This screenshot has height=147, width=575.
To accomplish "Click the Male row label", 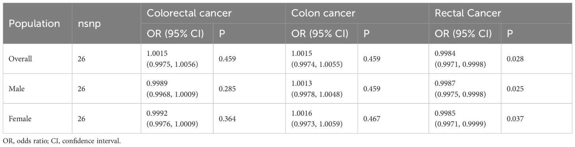I will [x=17, y=89].
